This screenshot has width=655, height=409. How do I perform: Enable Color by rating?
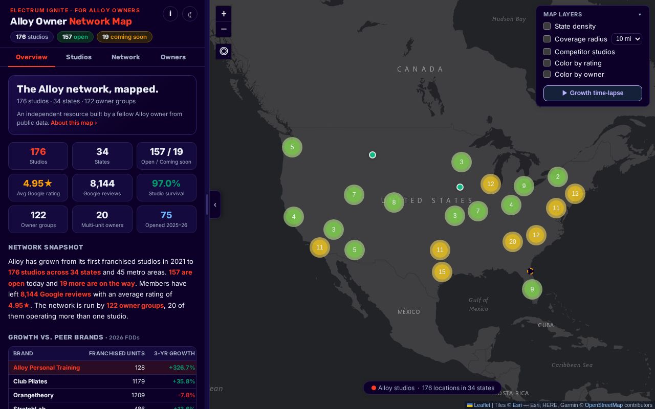pyautogui.click(x=547, y=63)
